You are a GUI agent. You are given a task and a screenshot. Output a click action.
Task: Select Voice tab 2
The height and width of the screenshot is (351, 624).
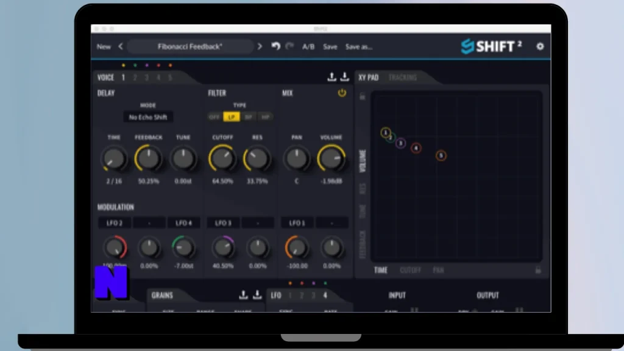(x=135, y=77)
